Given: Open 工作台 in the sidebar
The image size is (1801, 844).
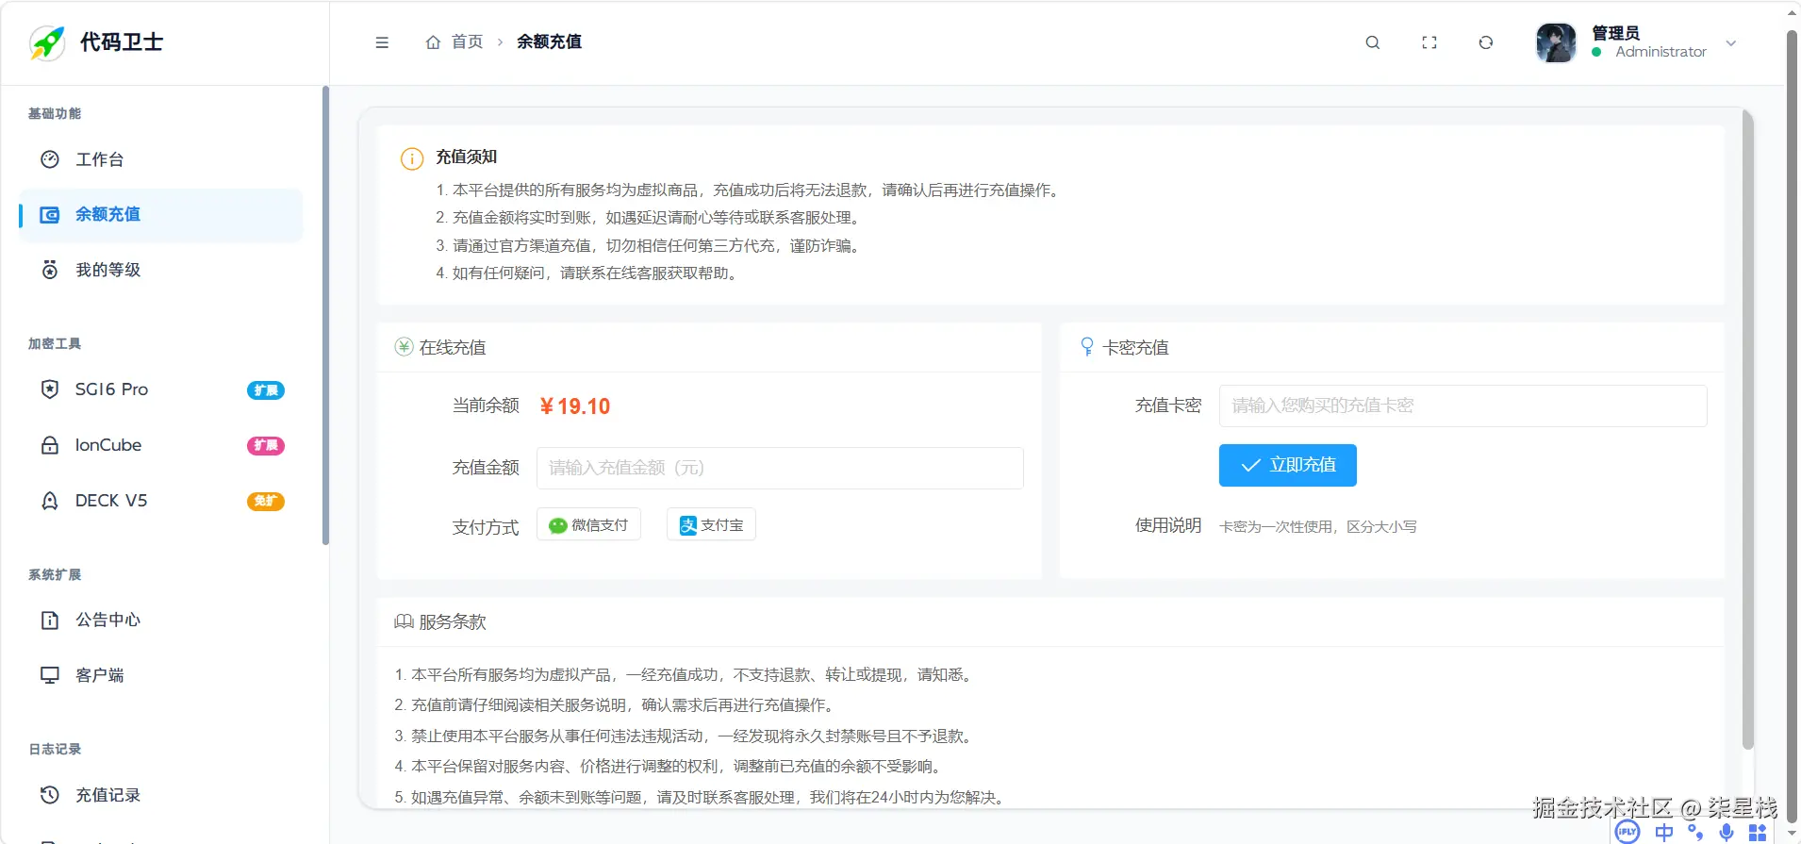Looking at the screenshot, I should 161,159.
